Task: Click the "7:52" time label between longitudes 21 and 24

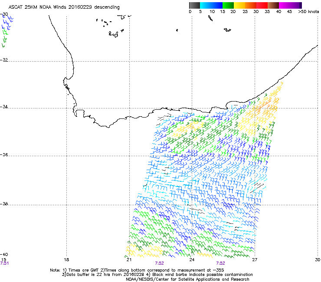Action: click(x=159, y=263)
